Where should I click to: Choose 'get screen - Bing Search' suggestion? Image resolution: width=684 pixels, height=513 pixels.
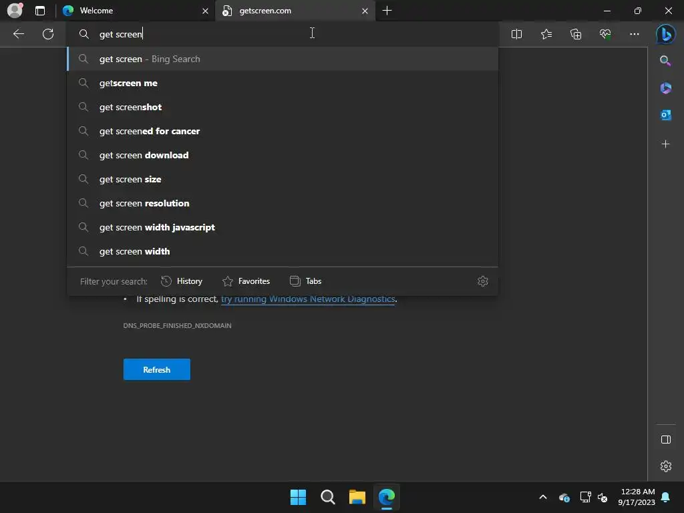283,59
